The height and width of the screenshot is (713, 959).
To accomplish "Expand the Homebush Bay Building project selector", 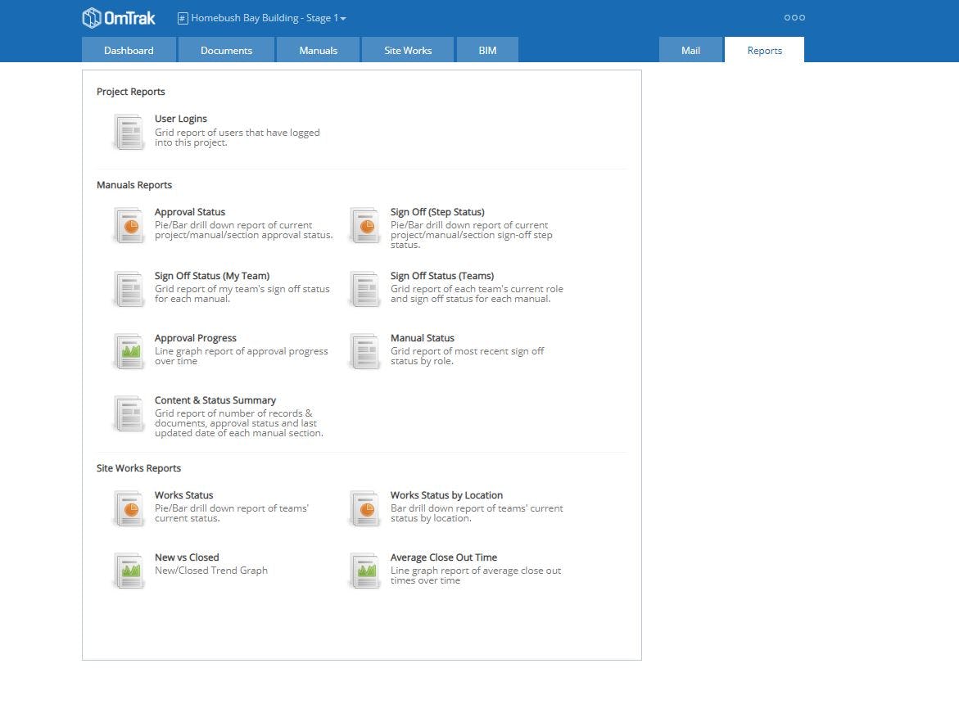I will click(x=264, y=17).
